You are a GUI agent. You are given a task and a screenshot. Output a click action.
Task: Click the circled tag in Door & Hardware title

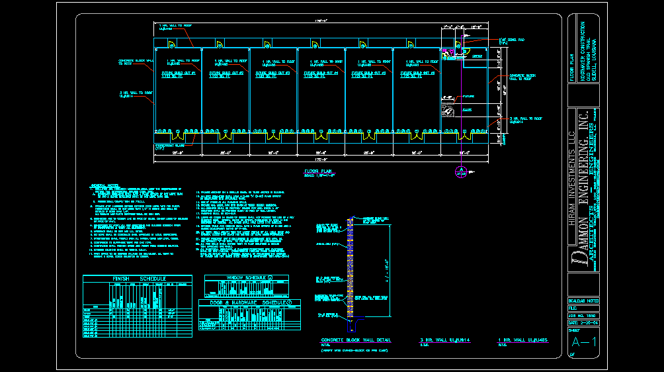coord(289,302)
